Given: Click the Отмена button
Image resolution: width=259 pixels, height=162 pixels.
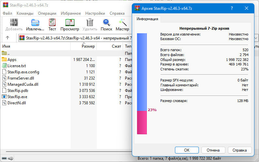Looking at the screenshot, I should coord(213,150).
